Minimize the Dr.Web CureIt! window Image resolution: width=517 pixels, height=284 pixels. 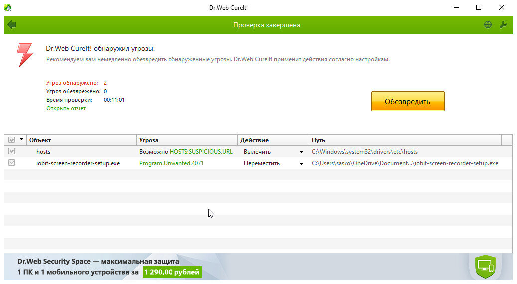point(456,7)
